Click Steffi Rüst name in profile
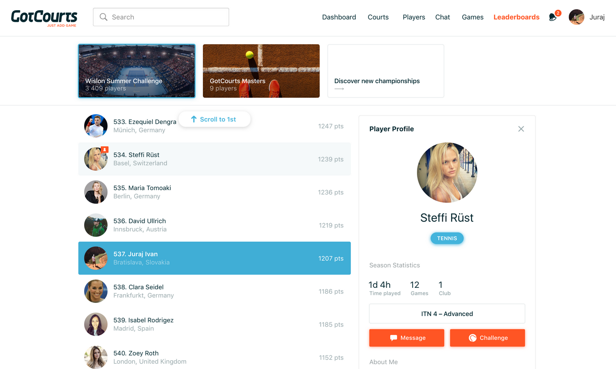 (x=447, y=218)
